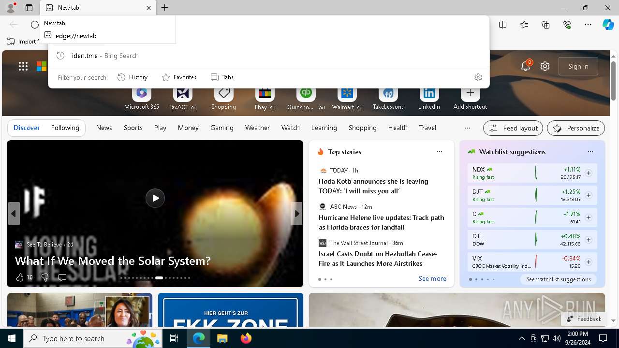Add DJT to watchlist
Screen dimensions: 619x348
tap(589, 195)
